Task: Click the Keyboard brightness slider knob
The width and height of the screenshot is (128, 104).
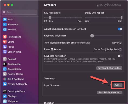Action: 92,36
